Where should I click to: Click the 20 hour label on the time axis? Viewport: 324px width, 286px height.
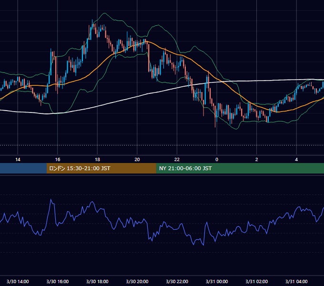point(137,160)
